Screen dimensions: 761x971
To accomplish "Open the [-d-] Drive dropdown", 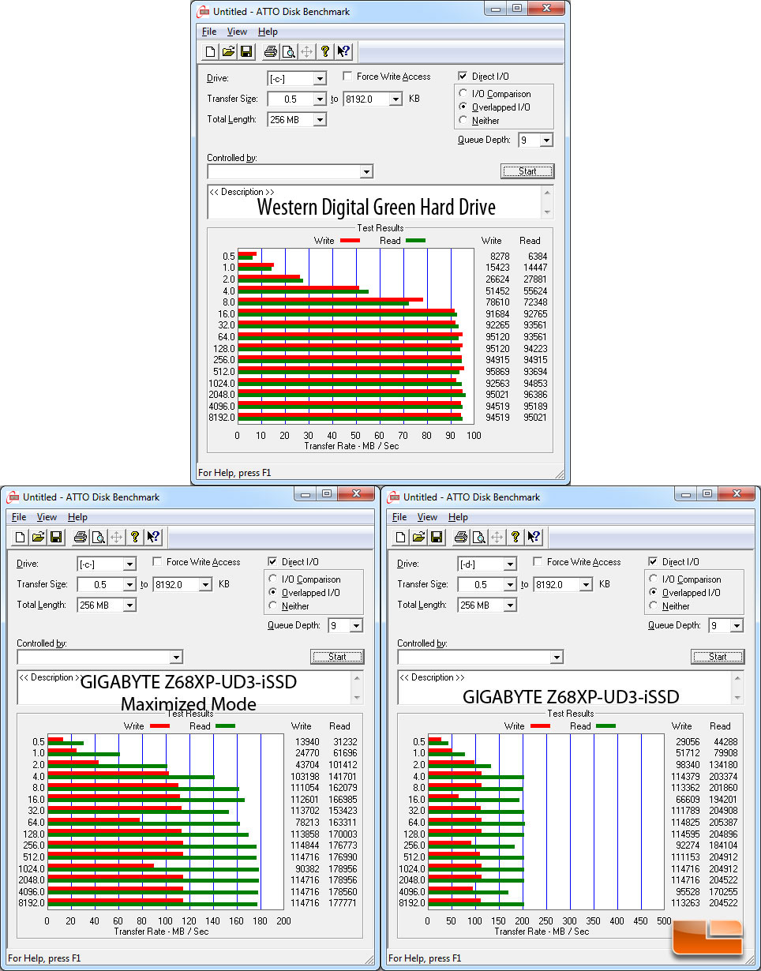I will point(510,564).
